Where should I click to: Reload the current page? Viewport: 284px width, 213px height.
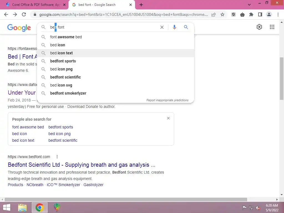(x=24, y=14)
